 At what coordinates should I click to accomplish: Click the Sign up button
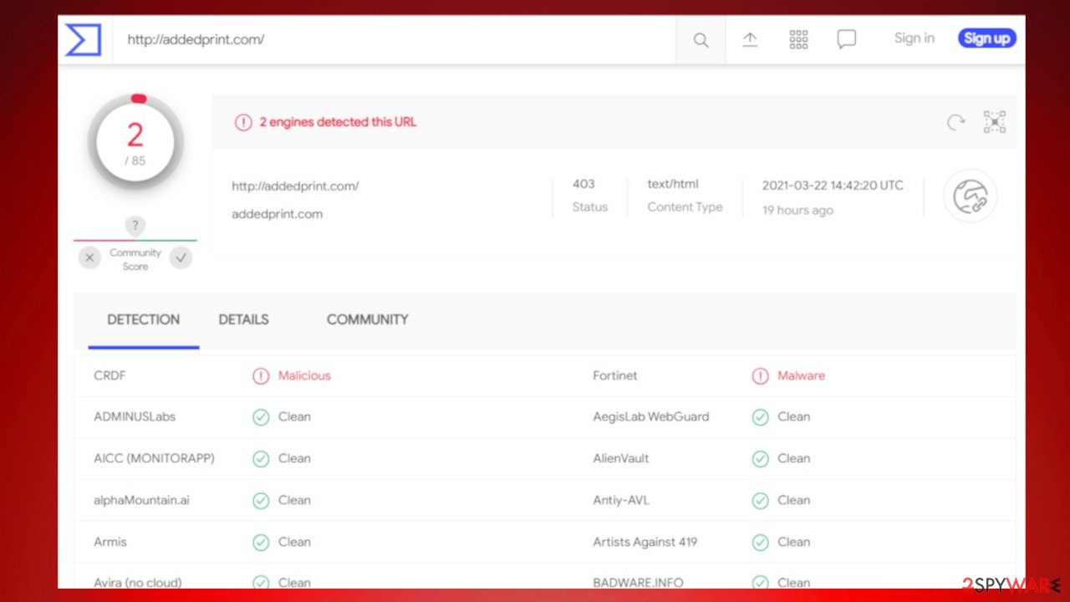(986, 38)
